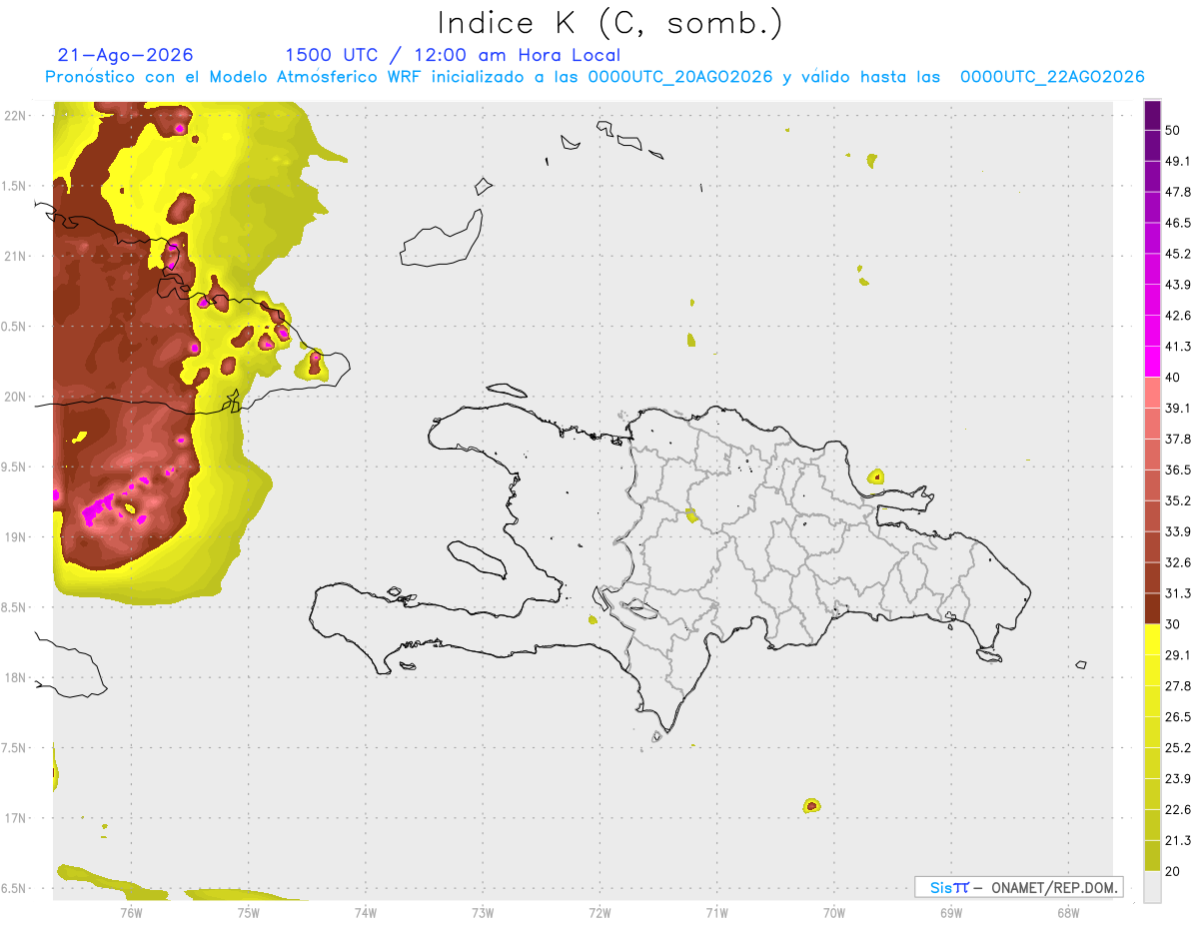This screenshot has height=926, width=1199.
Task: Click the legend value "35.2"
Action: 1178,500
